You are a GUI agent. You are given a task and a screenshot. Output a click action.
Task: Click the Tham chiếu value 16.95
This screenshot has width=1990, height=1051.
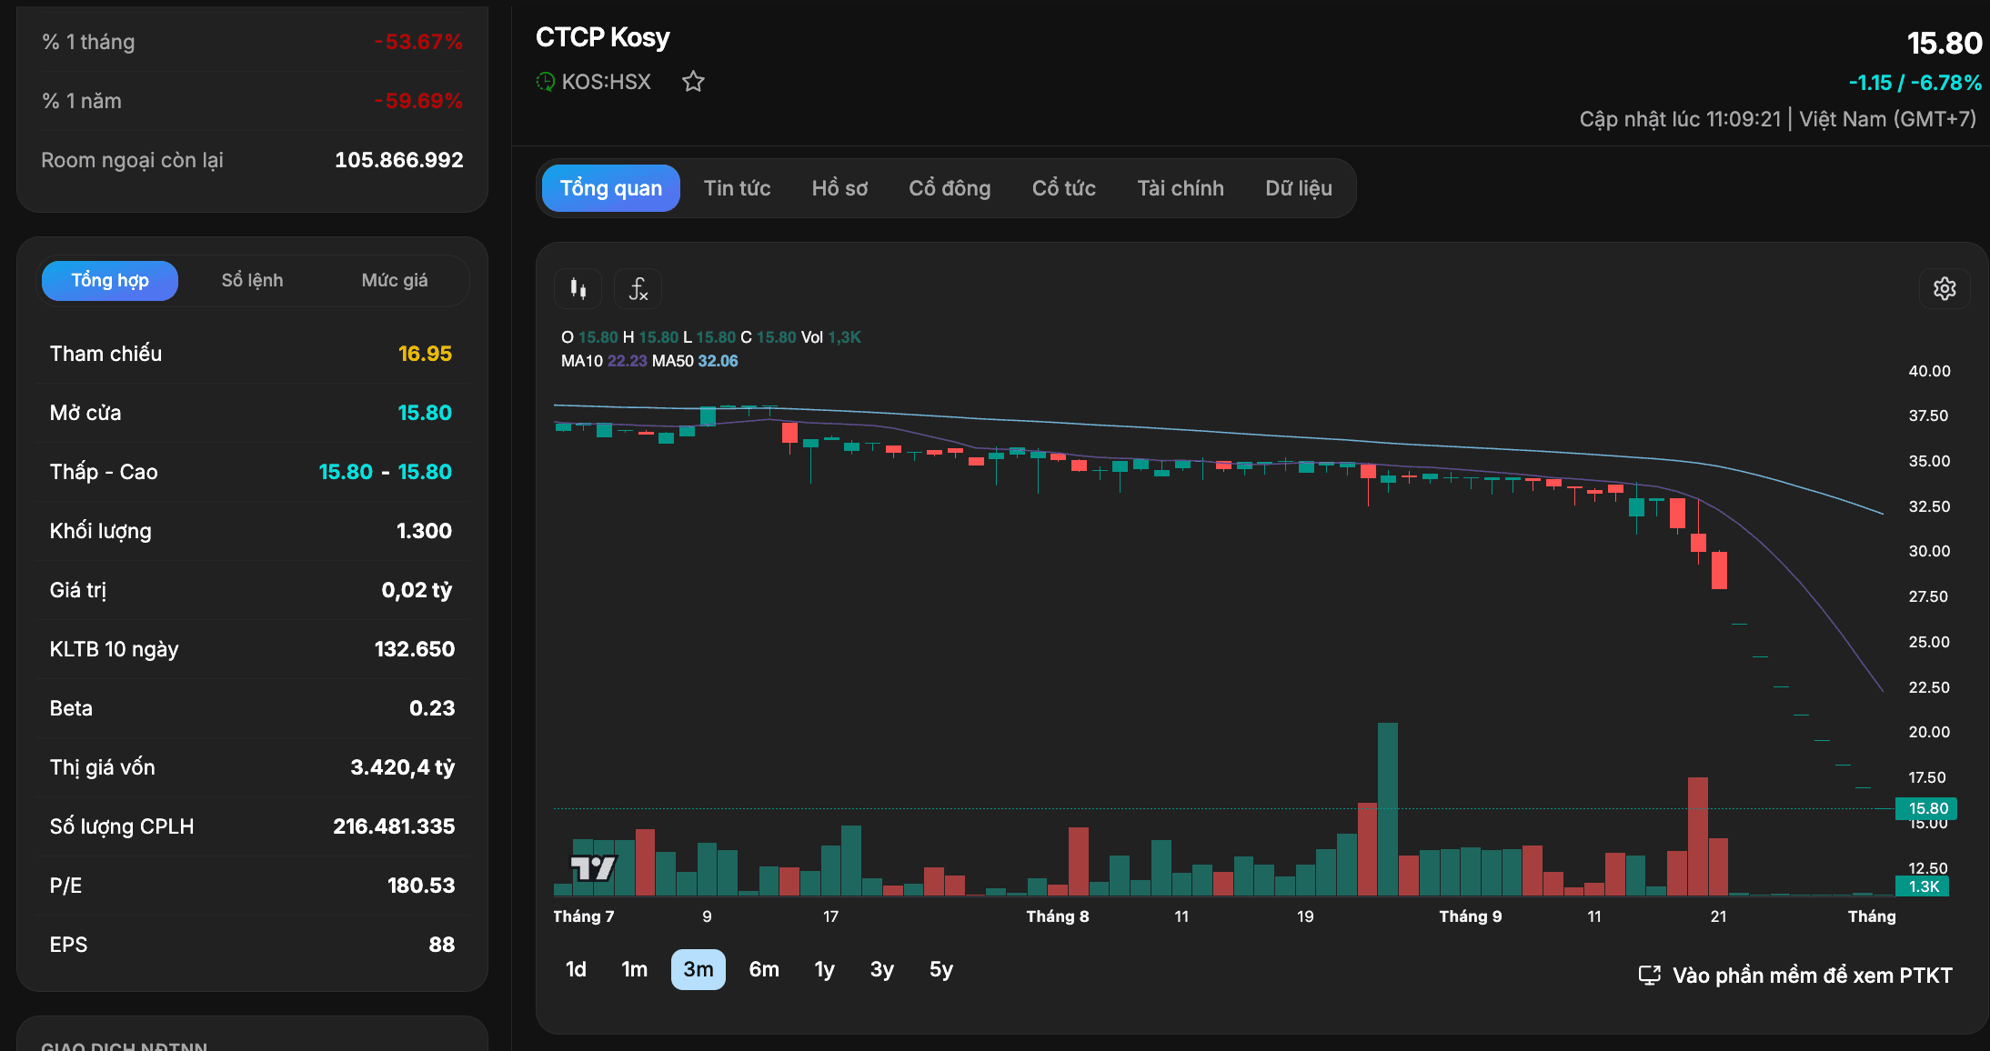tap(425, 354)
